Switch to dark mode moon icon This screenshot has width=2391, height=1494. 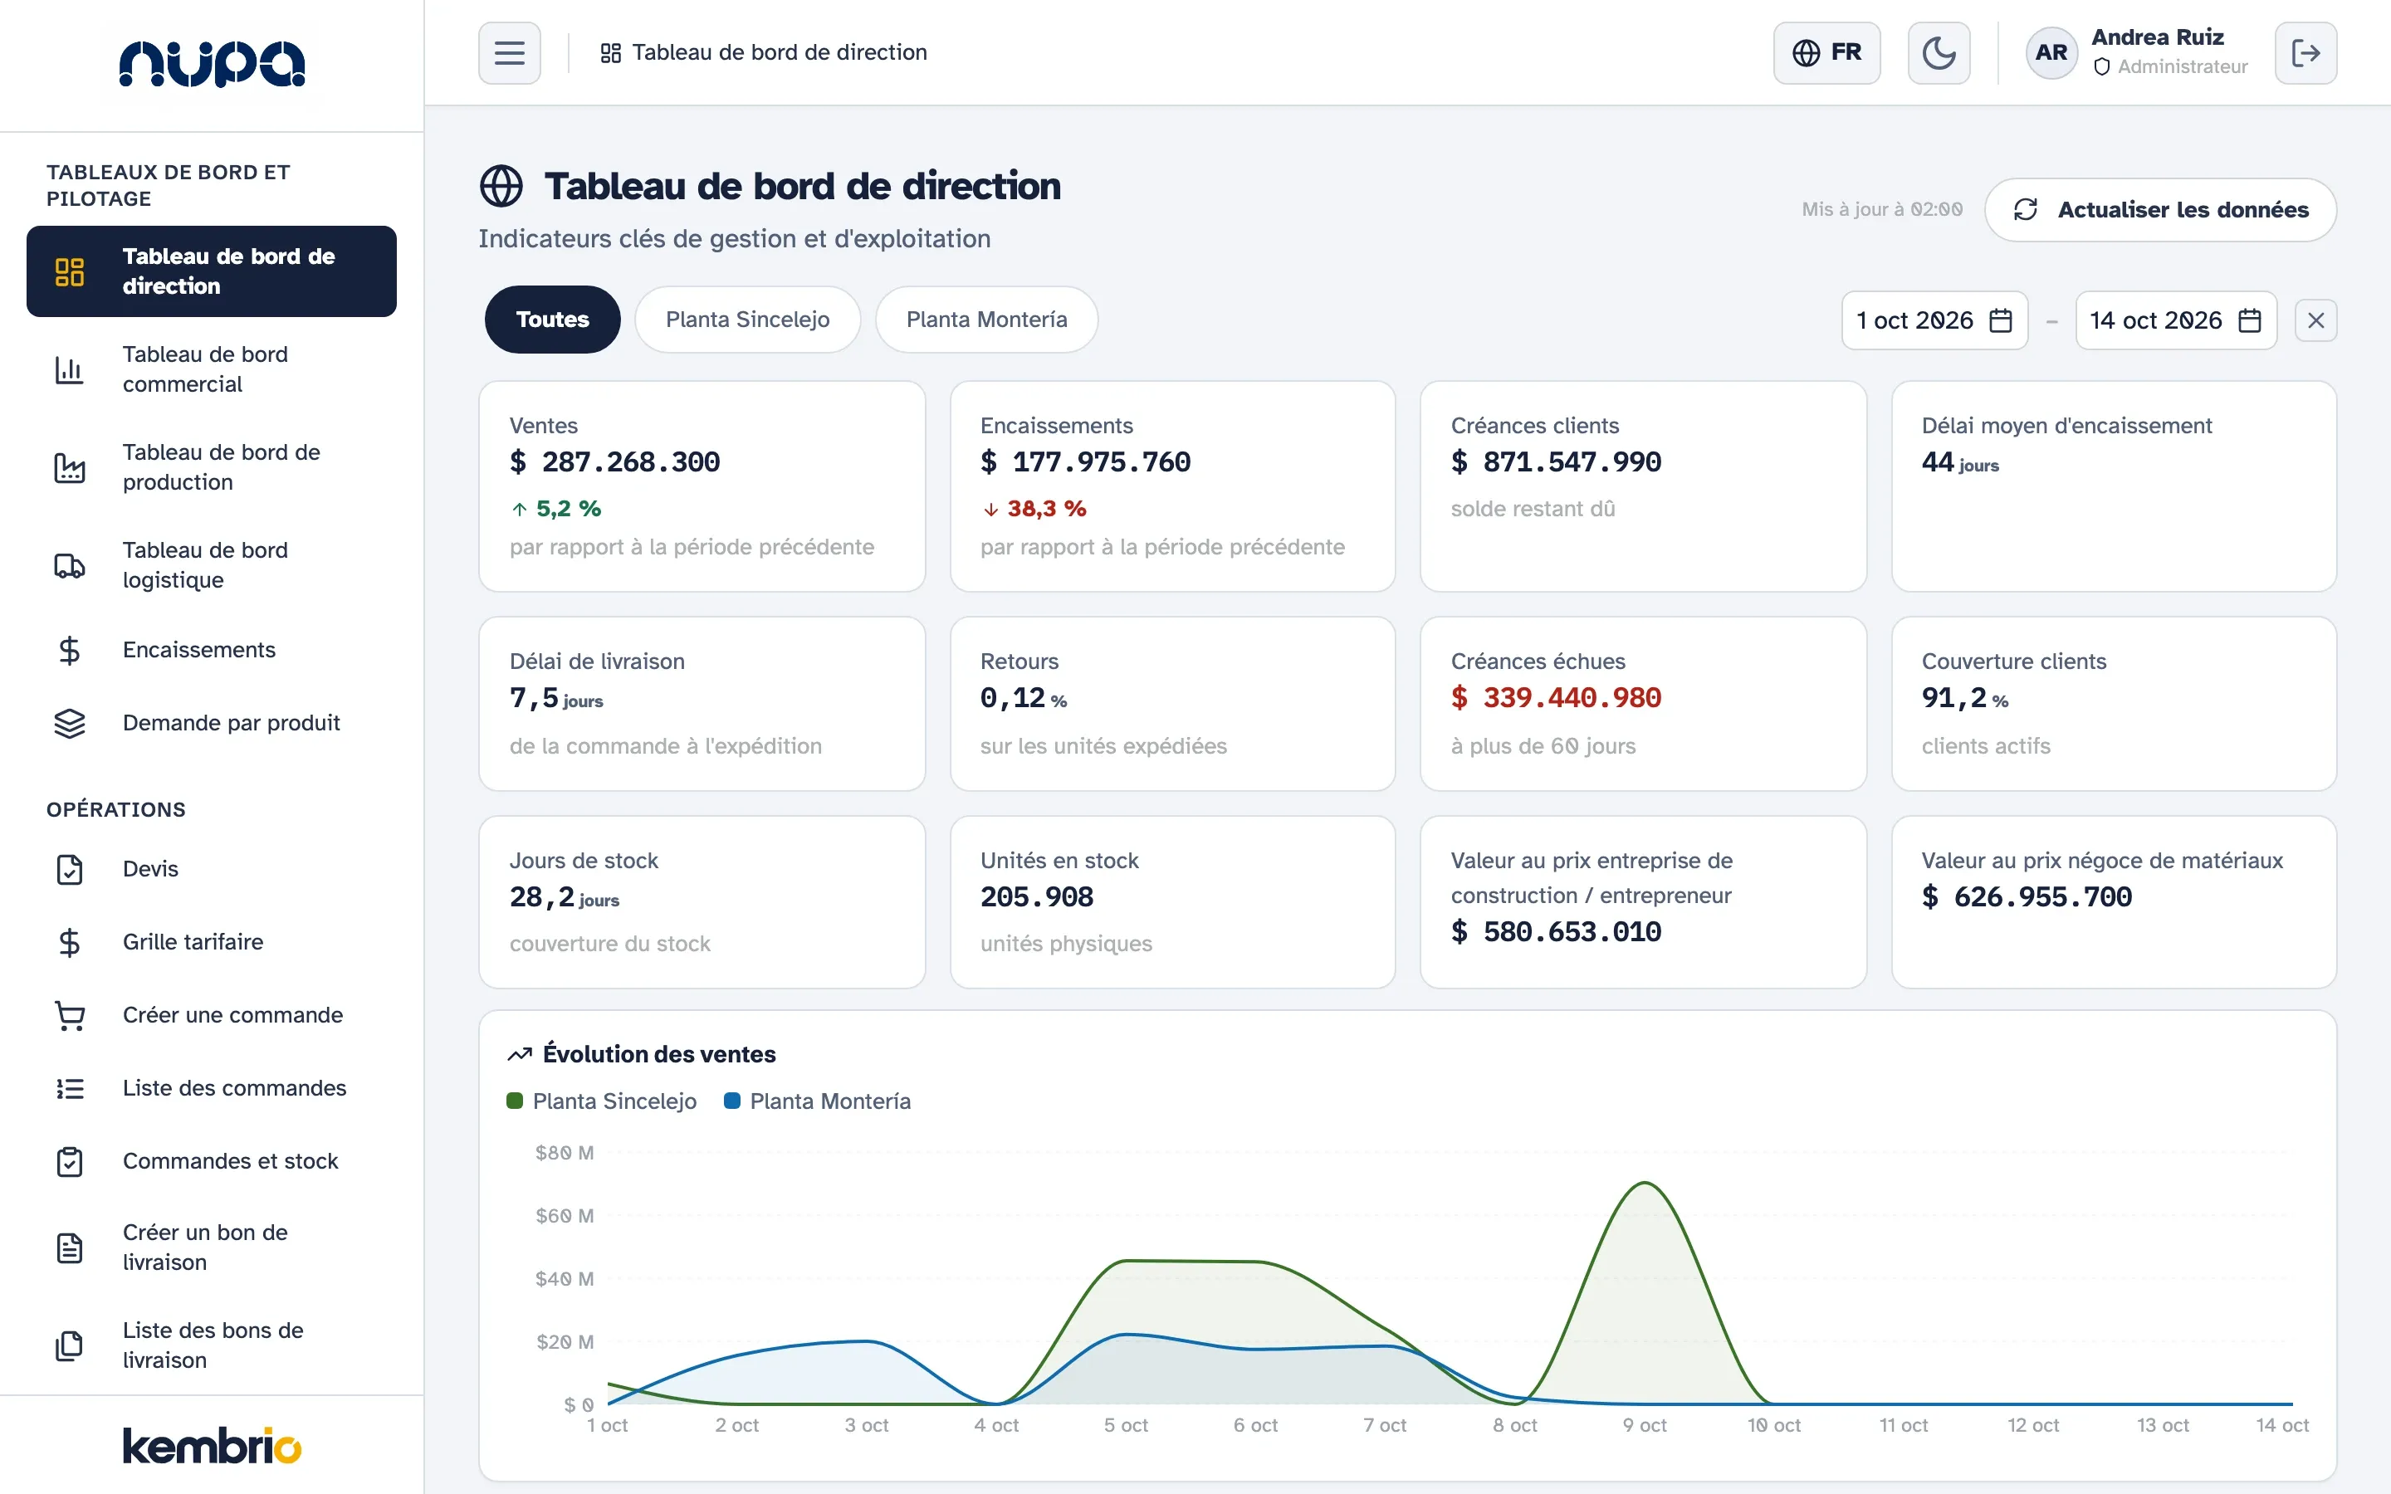coord(1938,52)
